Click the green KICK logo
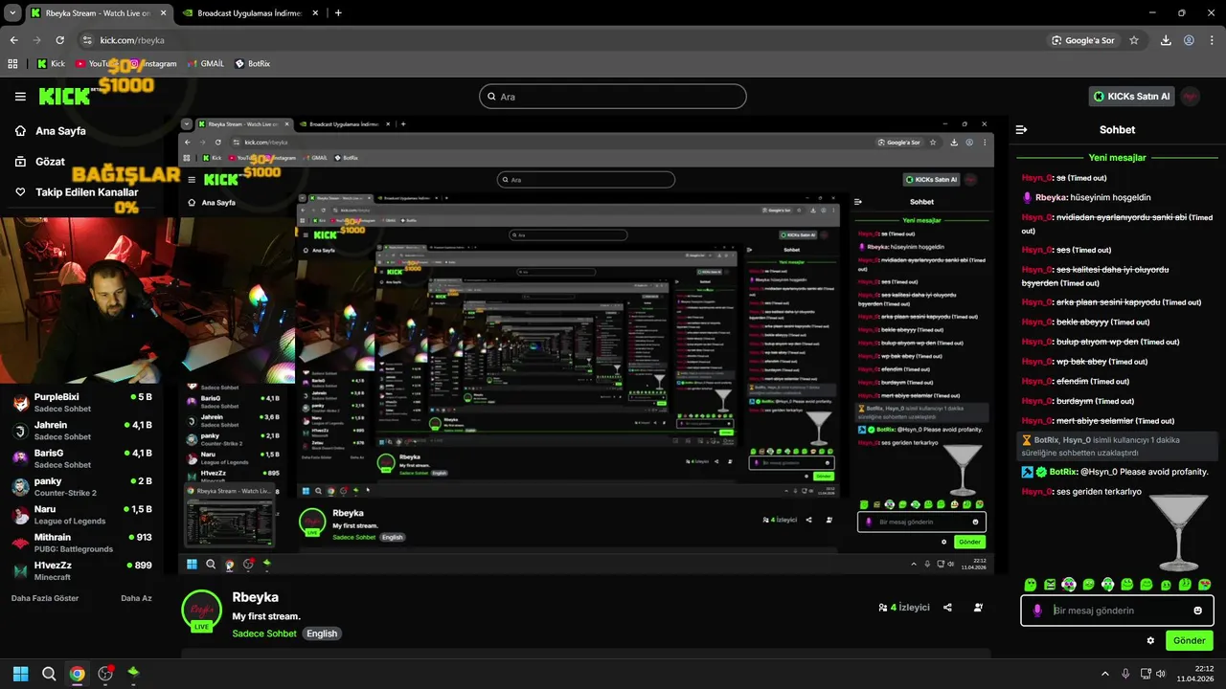Screen dimensions: 1226x689 point(65,97)
